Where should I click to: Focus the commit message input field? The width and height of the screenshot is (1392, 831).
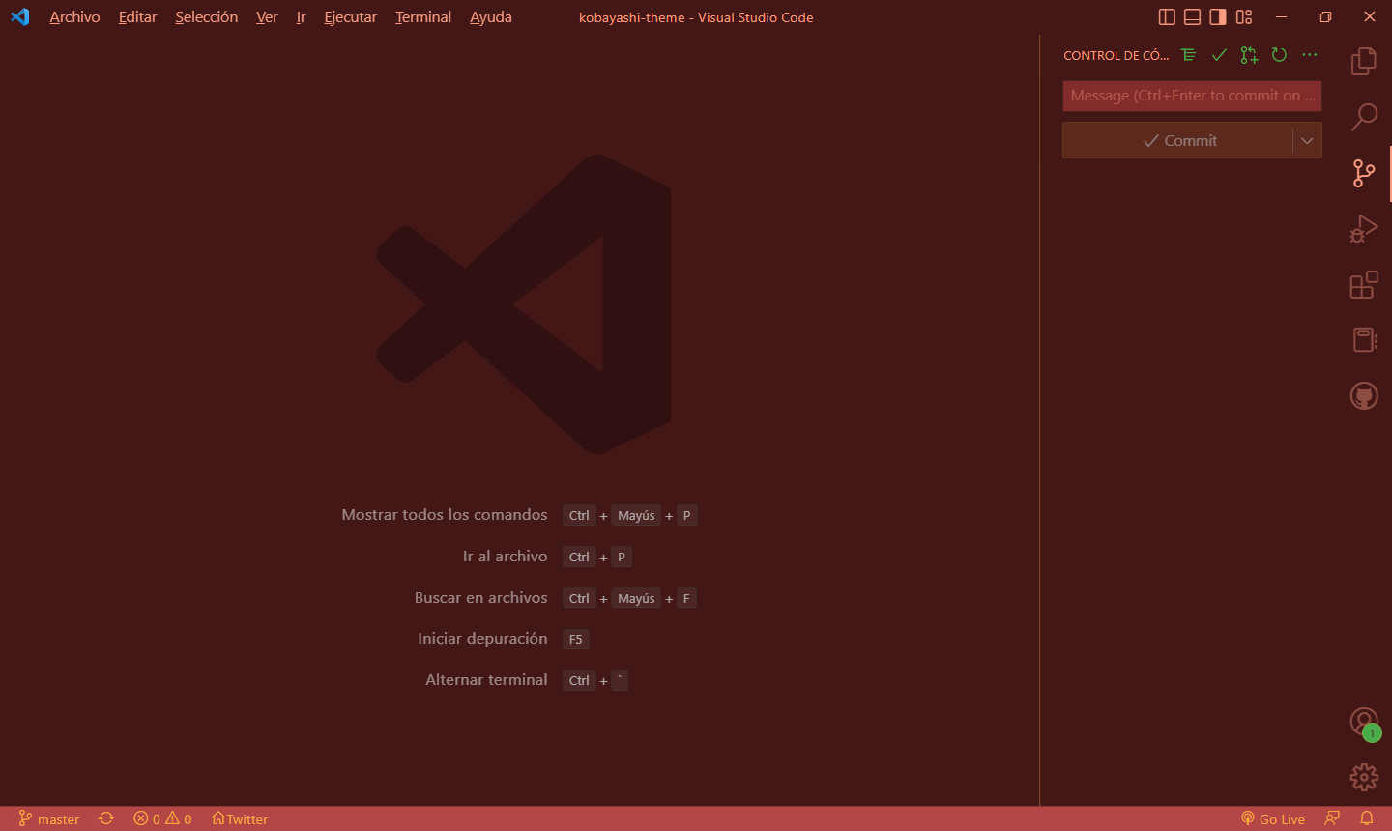click(1192, 96)
